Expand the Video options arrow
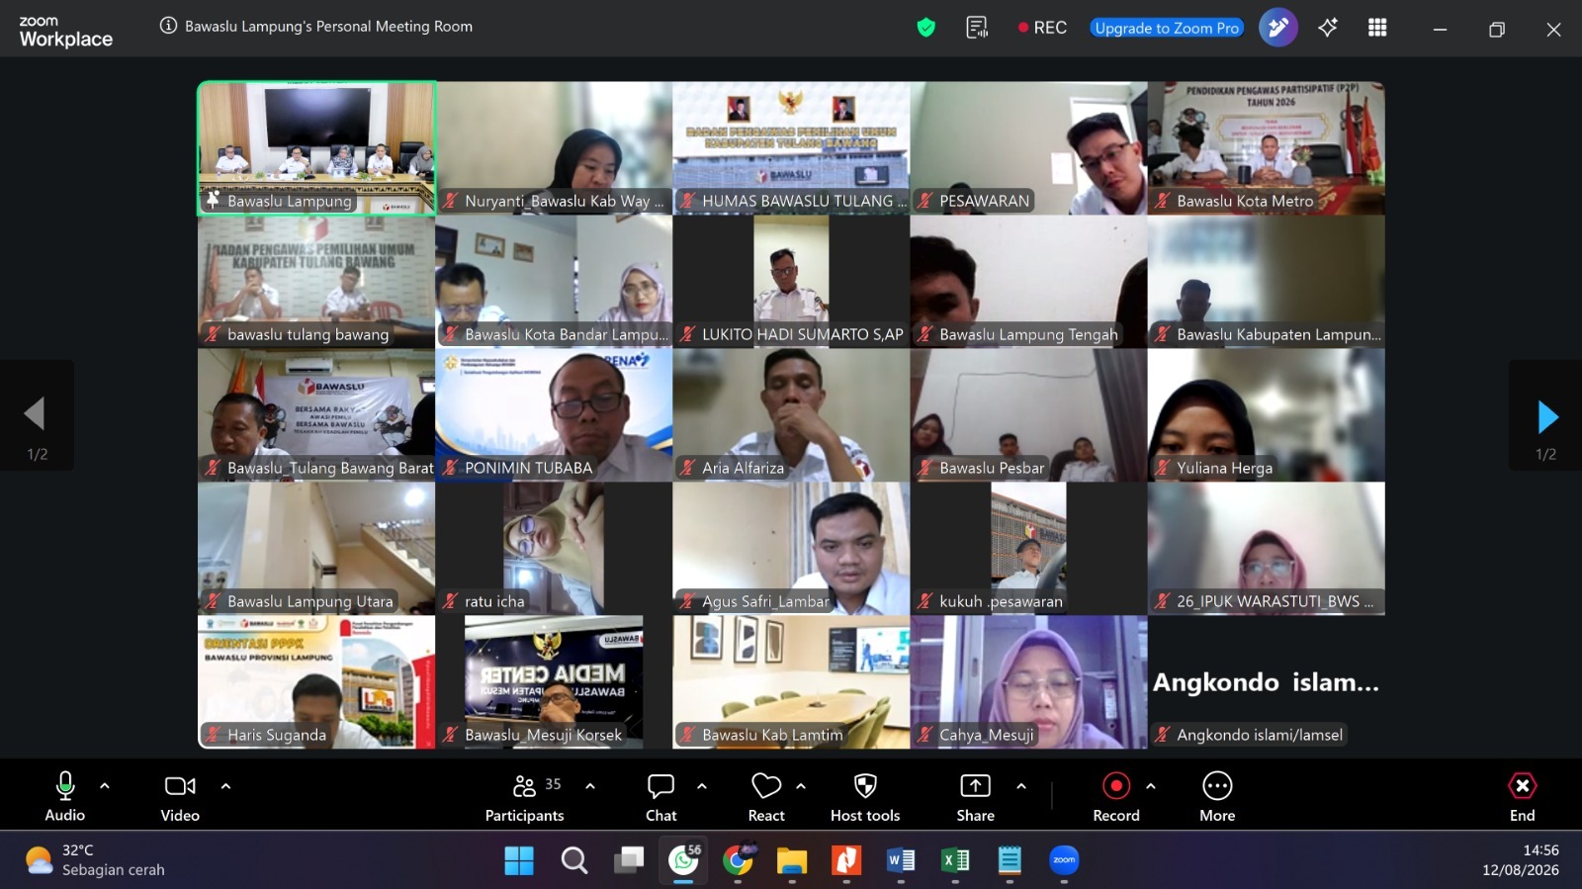The width and height of the screenshot is (1582, 889). 225,786
